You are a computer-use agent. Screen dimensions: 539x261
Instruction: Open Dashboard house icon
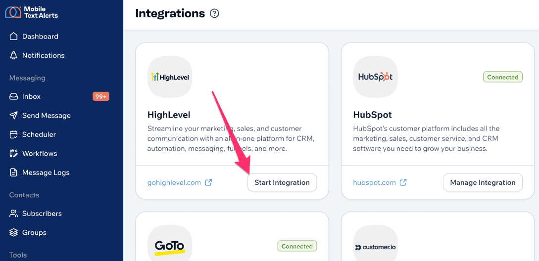tap(13, 37)
